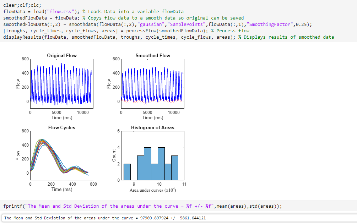The image size is (357, 224).
Task: Place cursor in the clear;clf;clc; line
Action: [x=21, y=5]
